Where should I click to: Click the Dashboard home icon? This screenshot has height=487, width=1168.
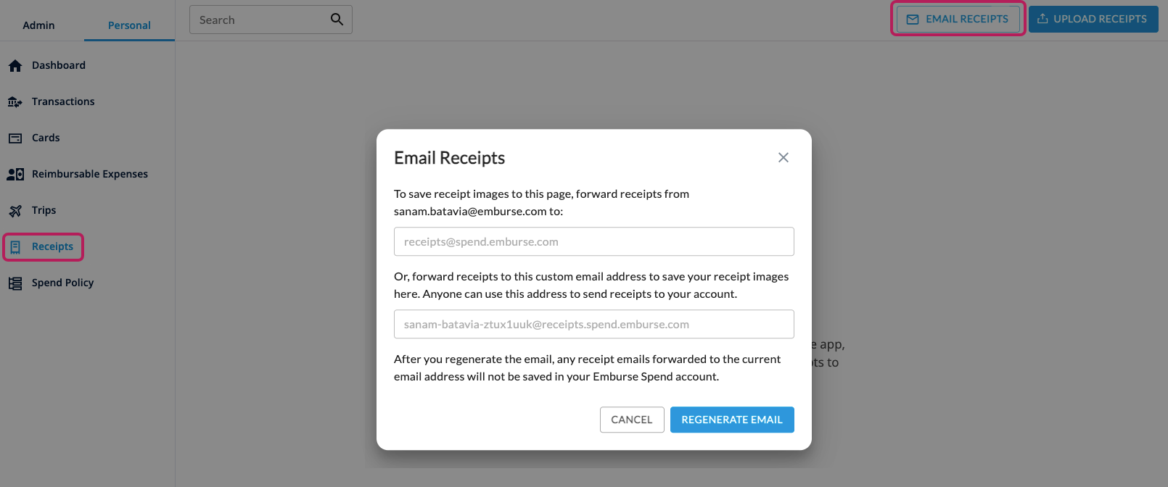coord(15,66)
